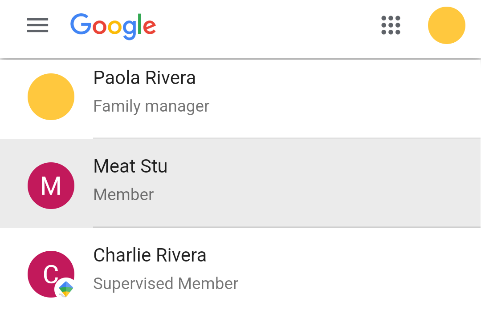Open the app drawer with the nine-dot icon
This screenshot has height=314, width=481.
(x=390, y=25)
